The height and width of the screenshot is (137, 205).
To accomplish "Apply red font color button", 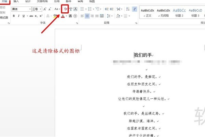I will (63, 16).
